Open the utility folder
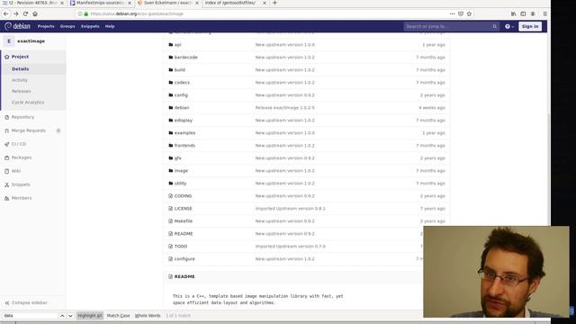The image size is (576, 324). (180, 184)
